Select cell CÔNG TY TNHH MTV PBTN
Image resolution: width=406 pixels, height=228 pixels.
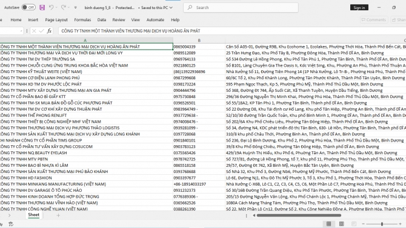86,159
